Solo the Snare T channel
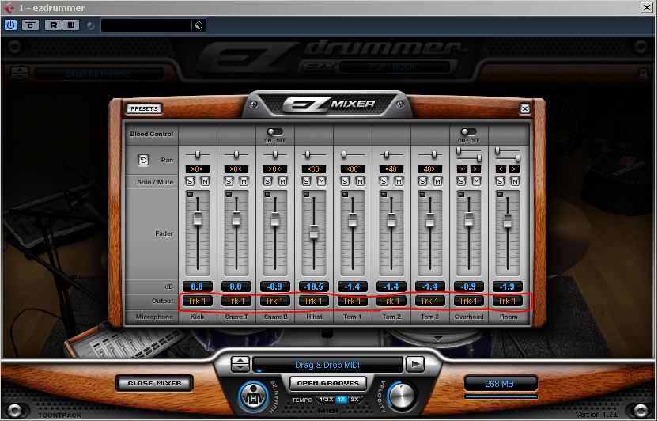Screen dimensions: 658x421 [x=229, y=181]
